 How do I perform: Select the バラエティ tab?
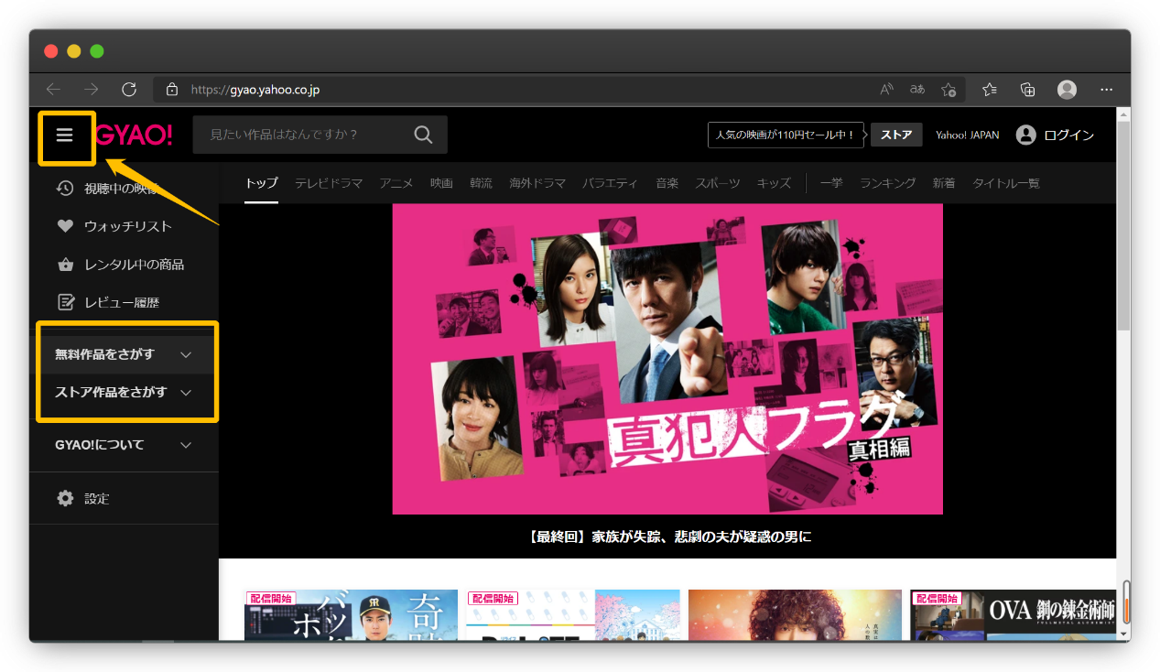point(610,183)
